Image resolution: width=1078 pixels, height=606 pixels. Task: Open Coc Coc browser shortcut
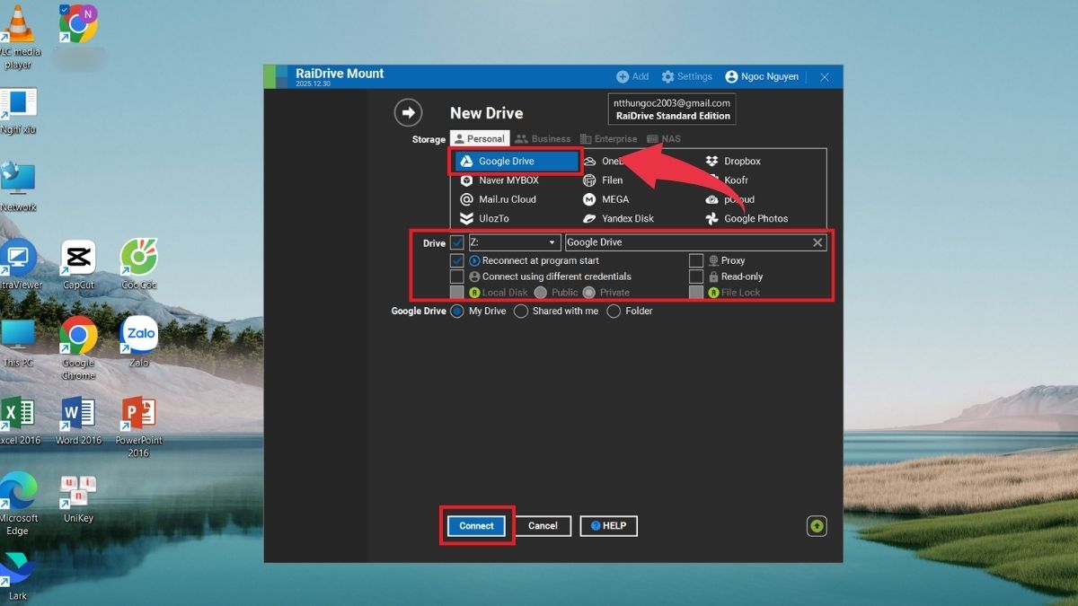pyautogui.click(x=138, y=265)
